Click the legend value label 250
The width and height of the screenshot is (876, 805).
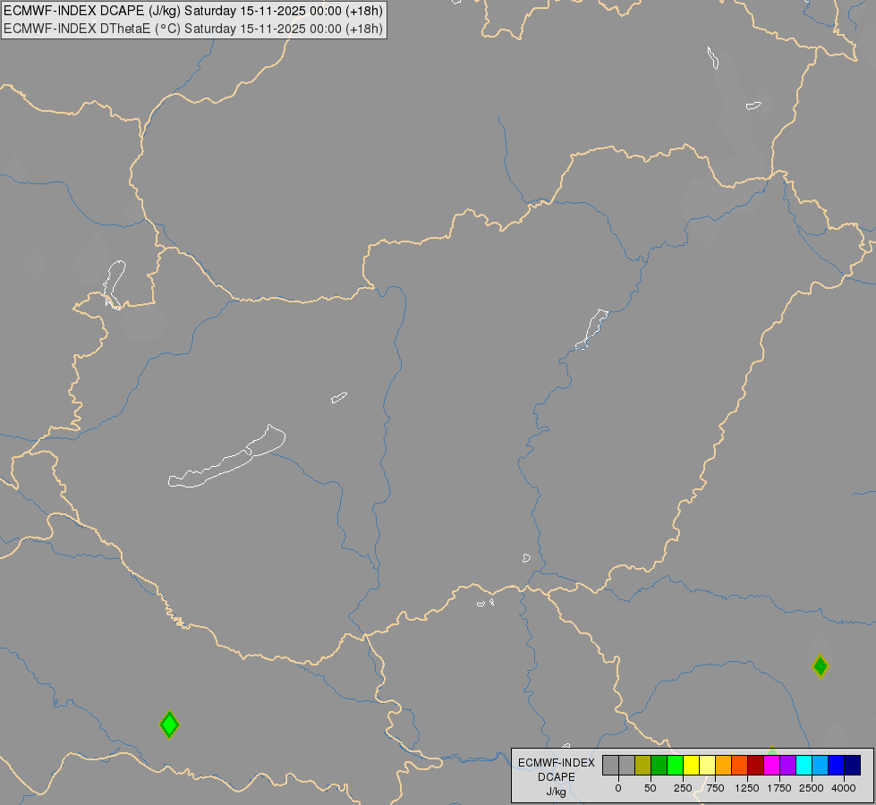tap(683, 788)
